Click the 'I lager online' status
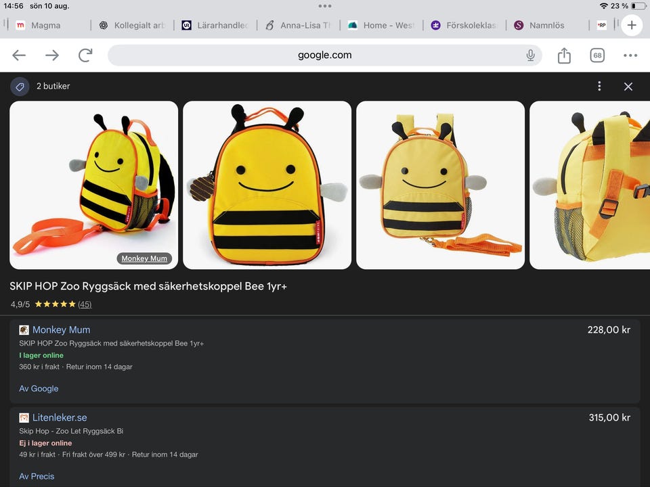Image resolution: width=650 pixels, height=487 pixels. [41, 355]
